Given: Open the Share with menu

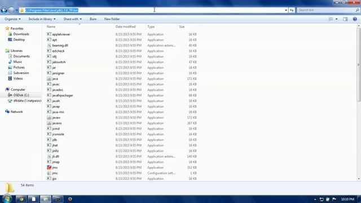Looking at the screenshot, I should tap(73, 19).
